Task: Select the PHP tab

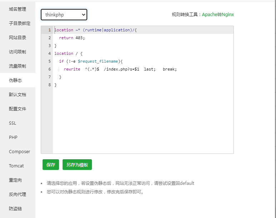Action: click(18, 137)
